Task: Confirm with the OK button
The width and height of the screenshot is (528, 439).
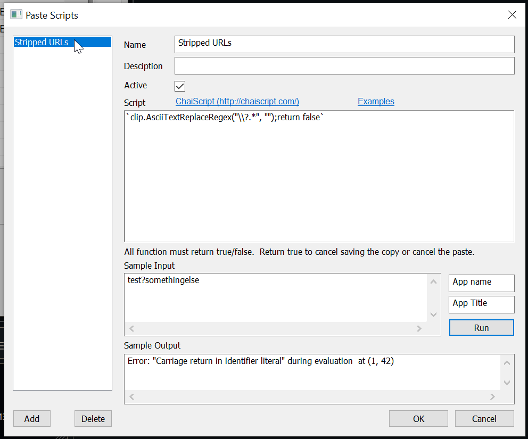Action: (418, 418)
